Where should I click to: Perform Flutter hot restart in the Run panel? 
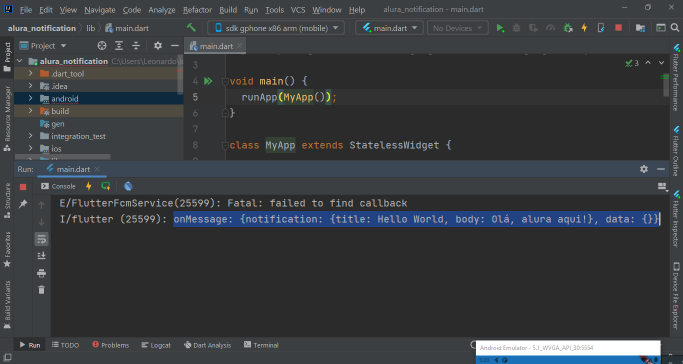105,185
